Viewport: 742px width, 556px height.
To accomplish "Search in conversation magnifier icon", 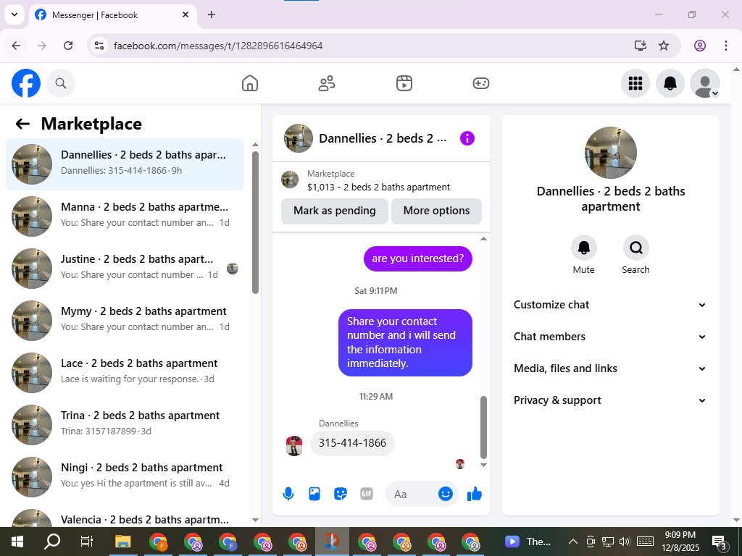I will click(635, 248).
